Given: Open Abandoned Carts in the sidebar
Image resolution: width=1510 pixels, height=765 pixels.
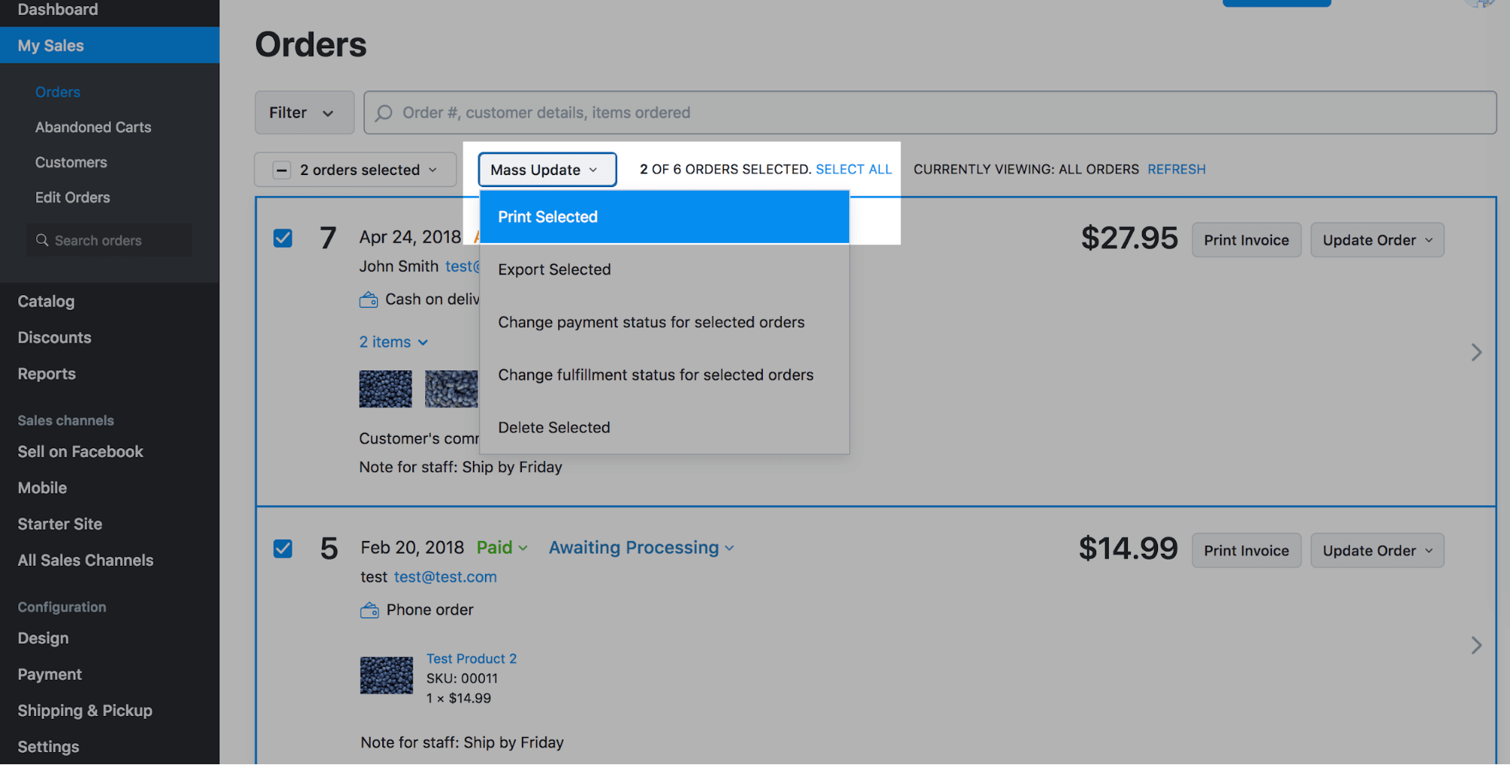Looking at the screenshot, I should pyautogui.click(x=93, y=127).
